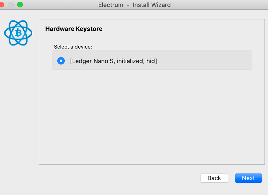This screenshot has height=195, width=268.
Task: Return to the previous step with Back
Action: [214, 178]
